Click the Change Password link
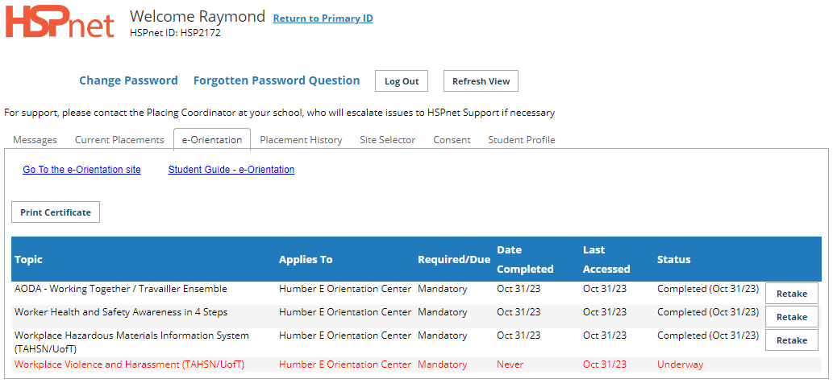The image size is (833, 387). pyautogui.click(x=128, y=80)
